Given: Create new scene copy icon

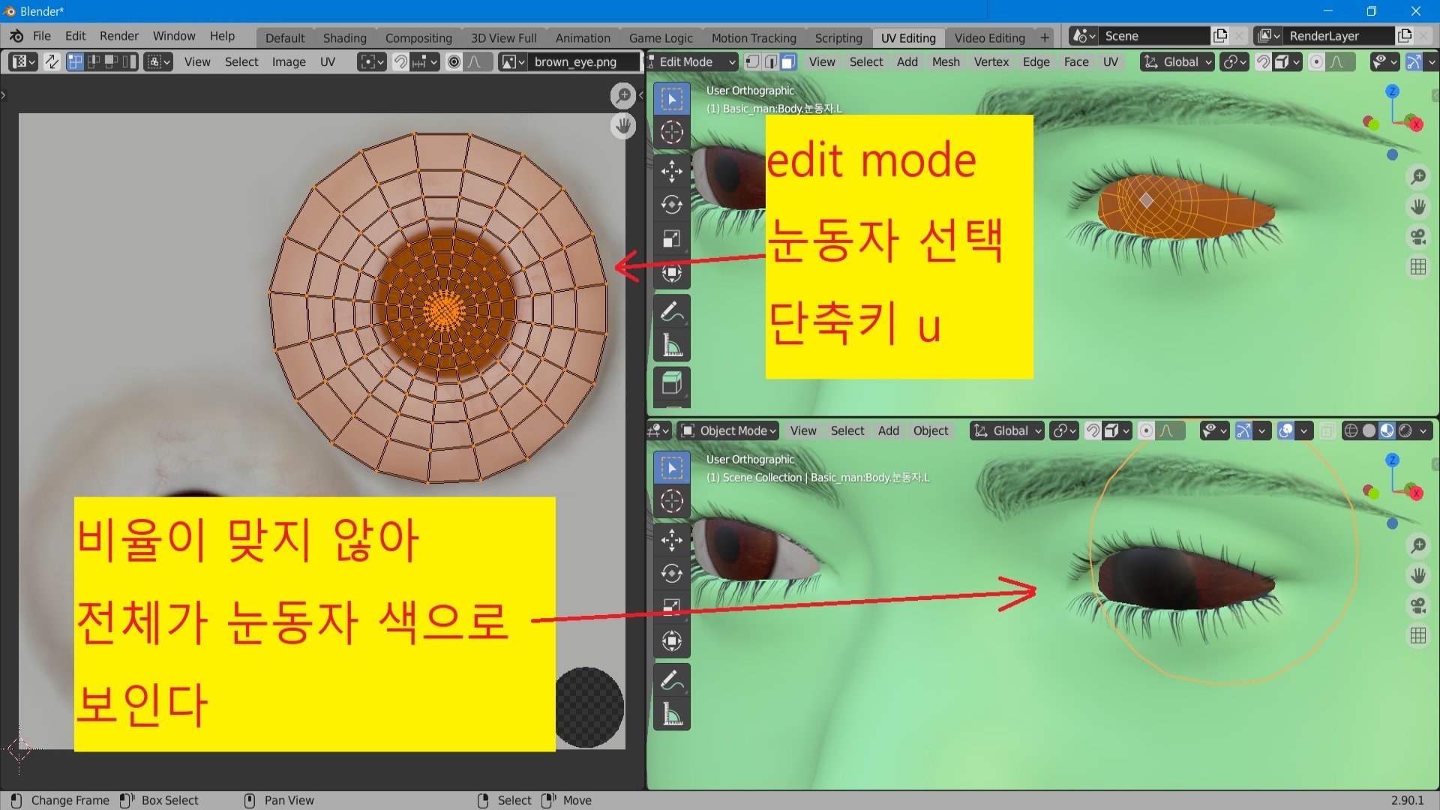Looking at the screenshot, I should click(1220, 36).
